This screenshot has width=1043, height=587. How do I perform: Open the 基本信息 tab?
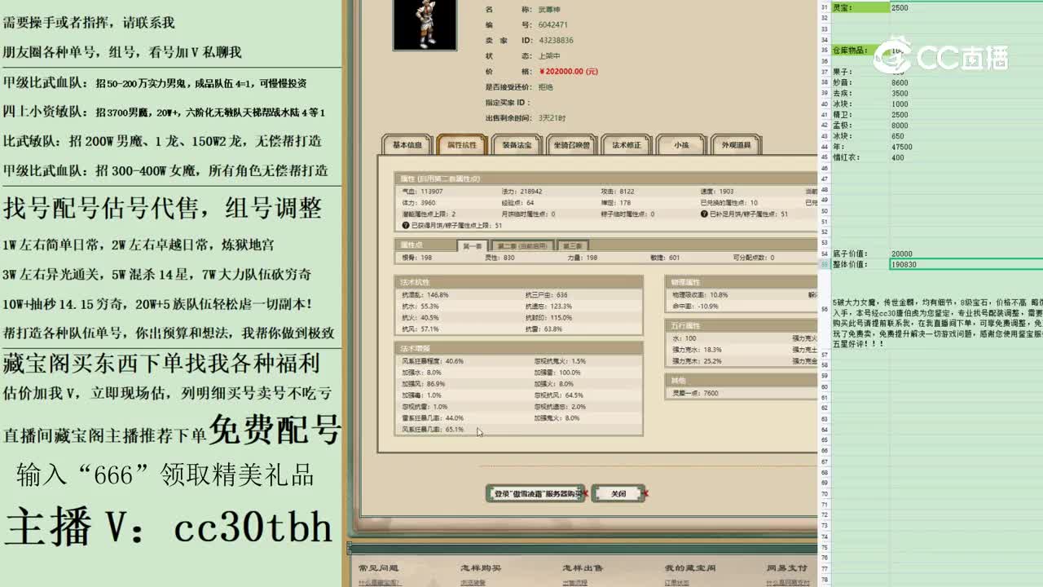(407, 144)
